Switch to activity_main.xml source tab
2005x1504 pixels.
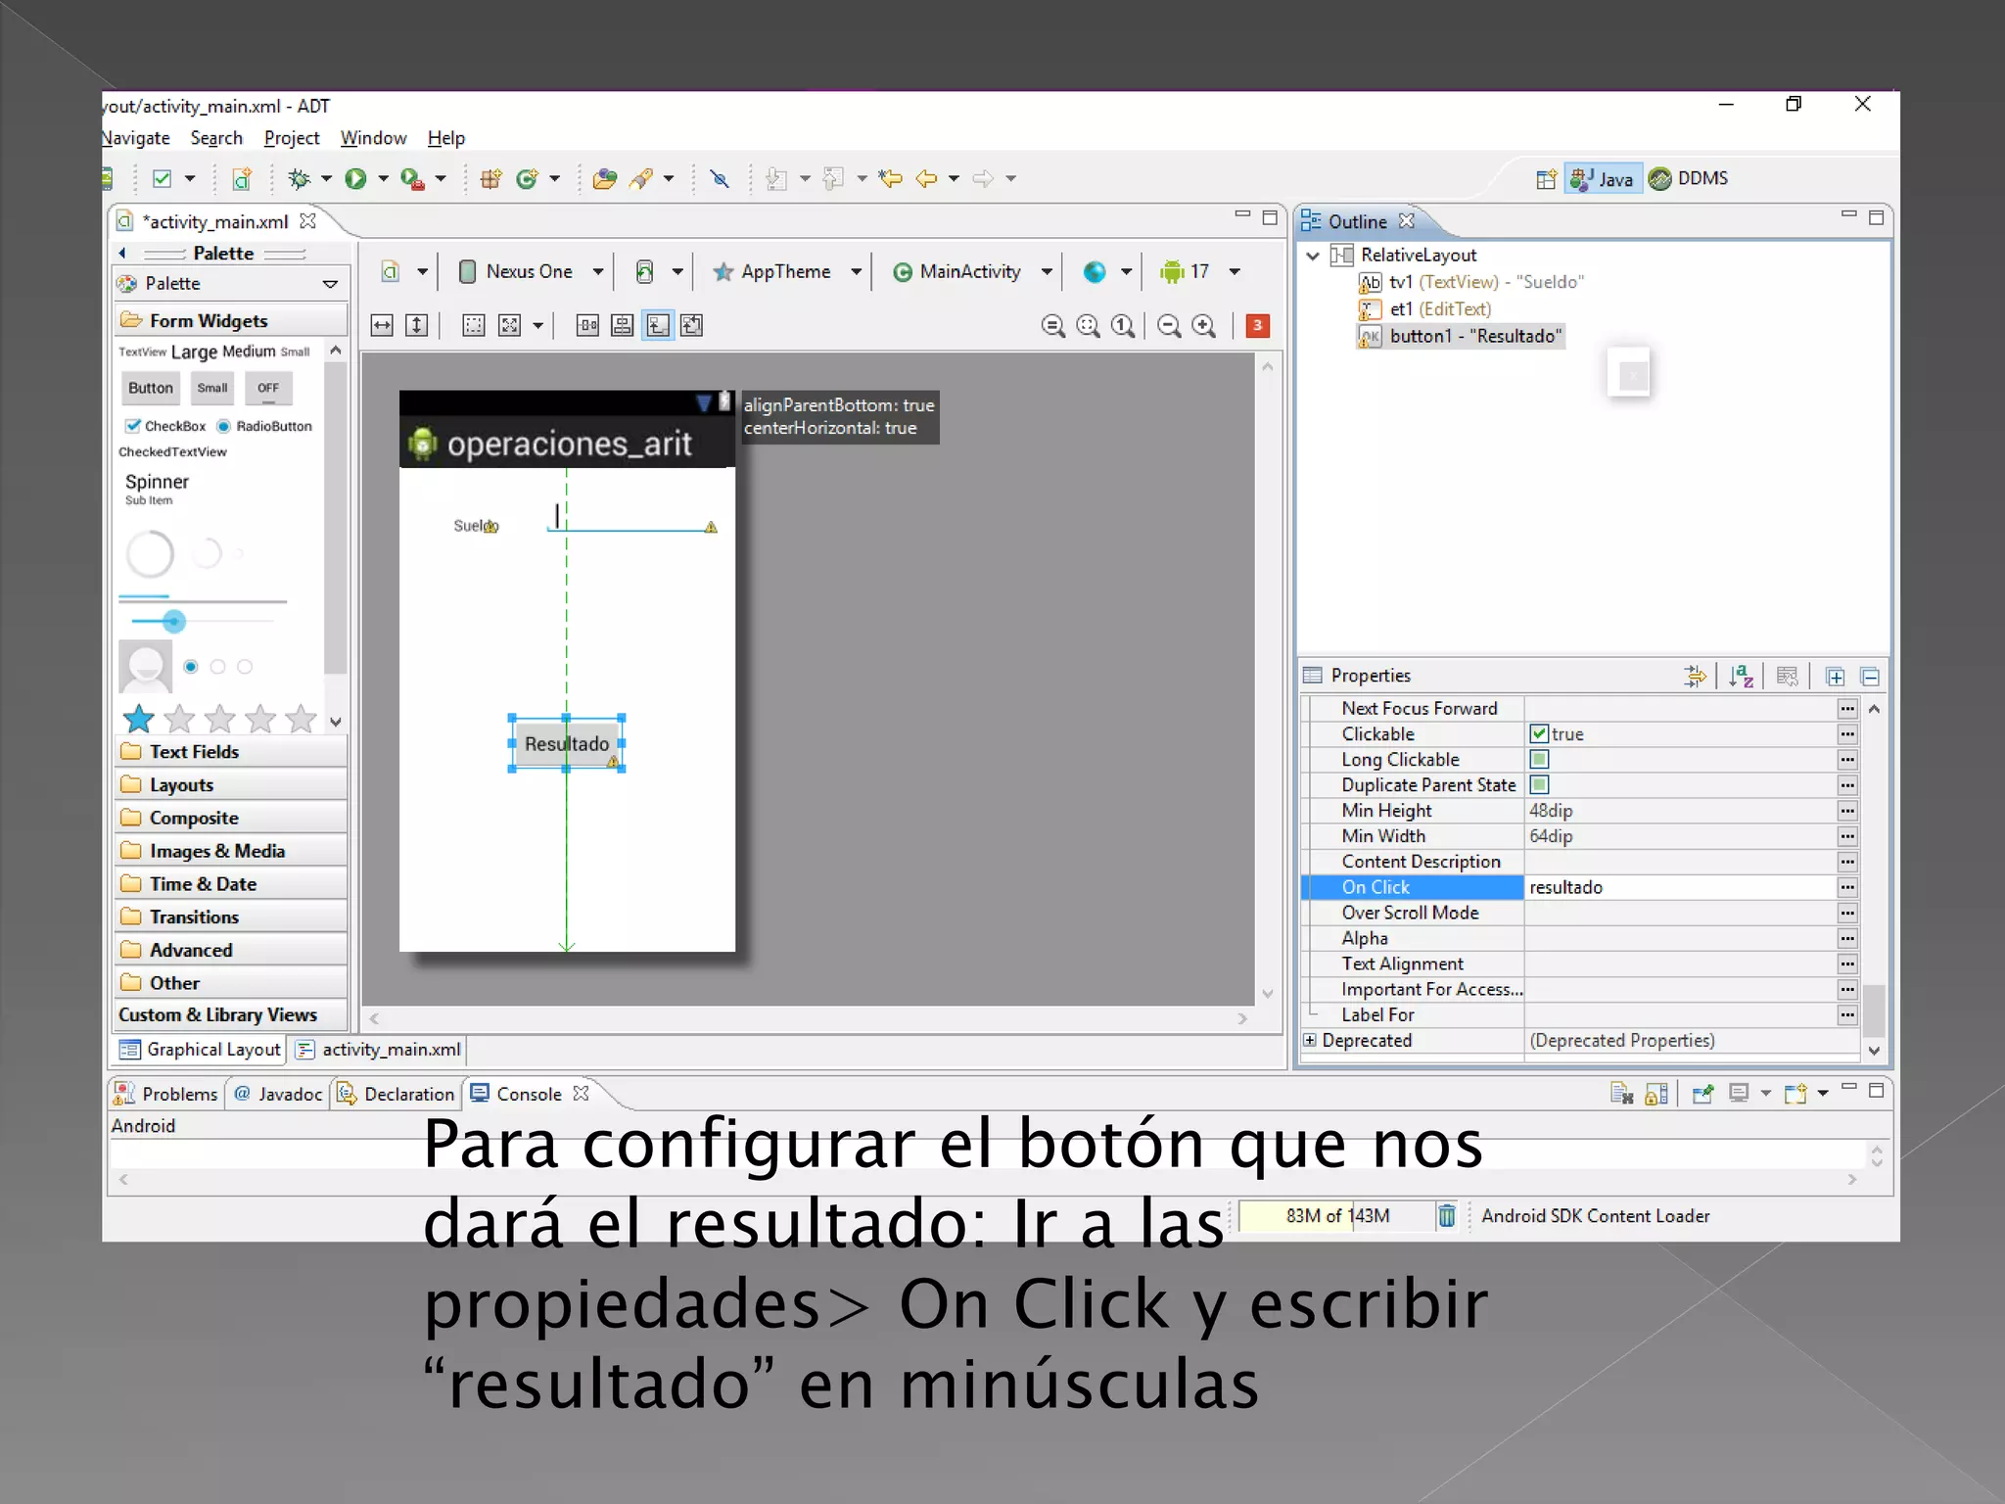point(379,1050)
